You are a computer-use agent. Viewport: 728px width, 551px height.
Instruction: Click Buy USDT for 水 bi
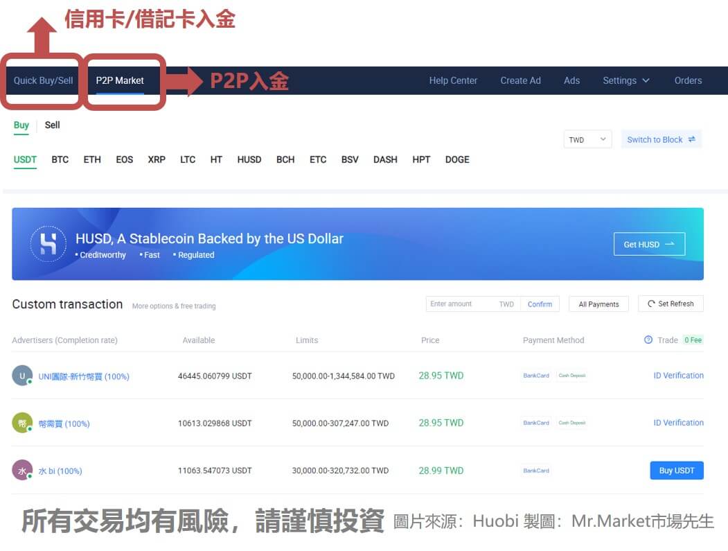click(677, 470)
